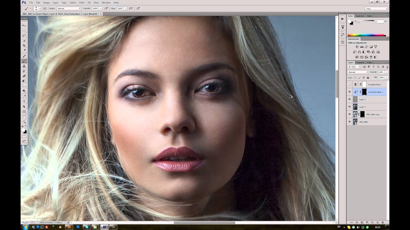The width and height of the screenshot is (410, 230).
Task: Hide the Hue/Saturation 1 layer
Action: pos(349,92)
